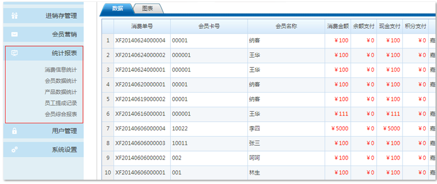Select order XF20140624000002
The width and height of the screenshot is (437, 184).
coord(140,55)
